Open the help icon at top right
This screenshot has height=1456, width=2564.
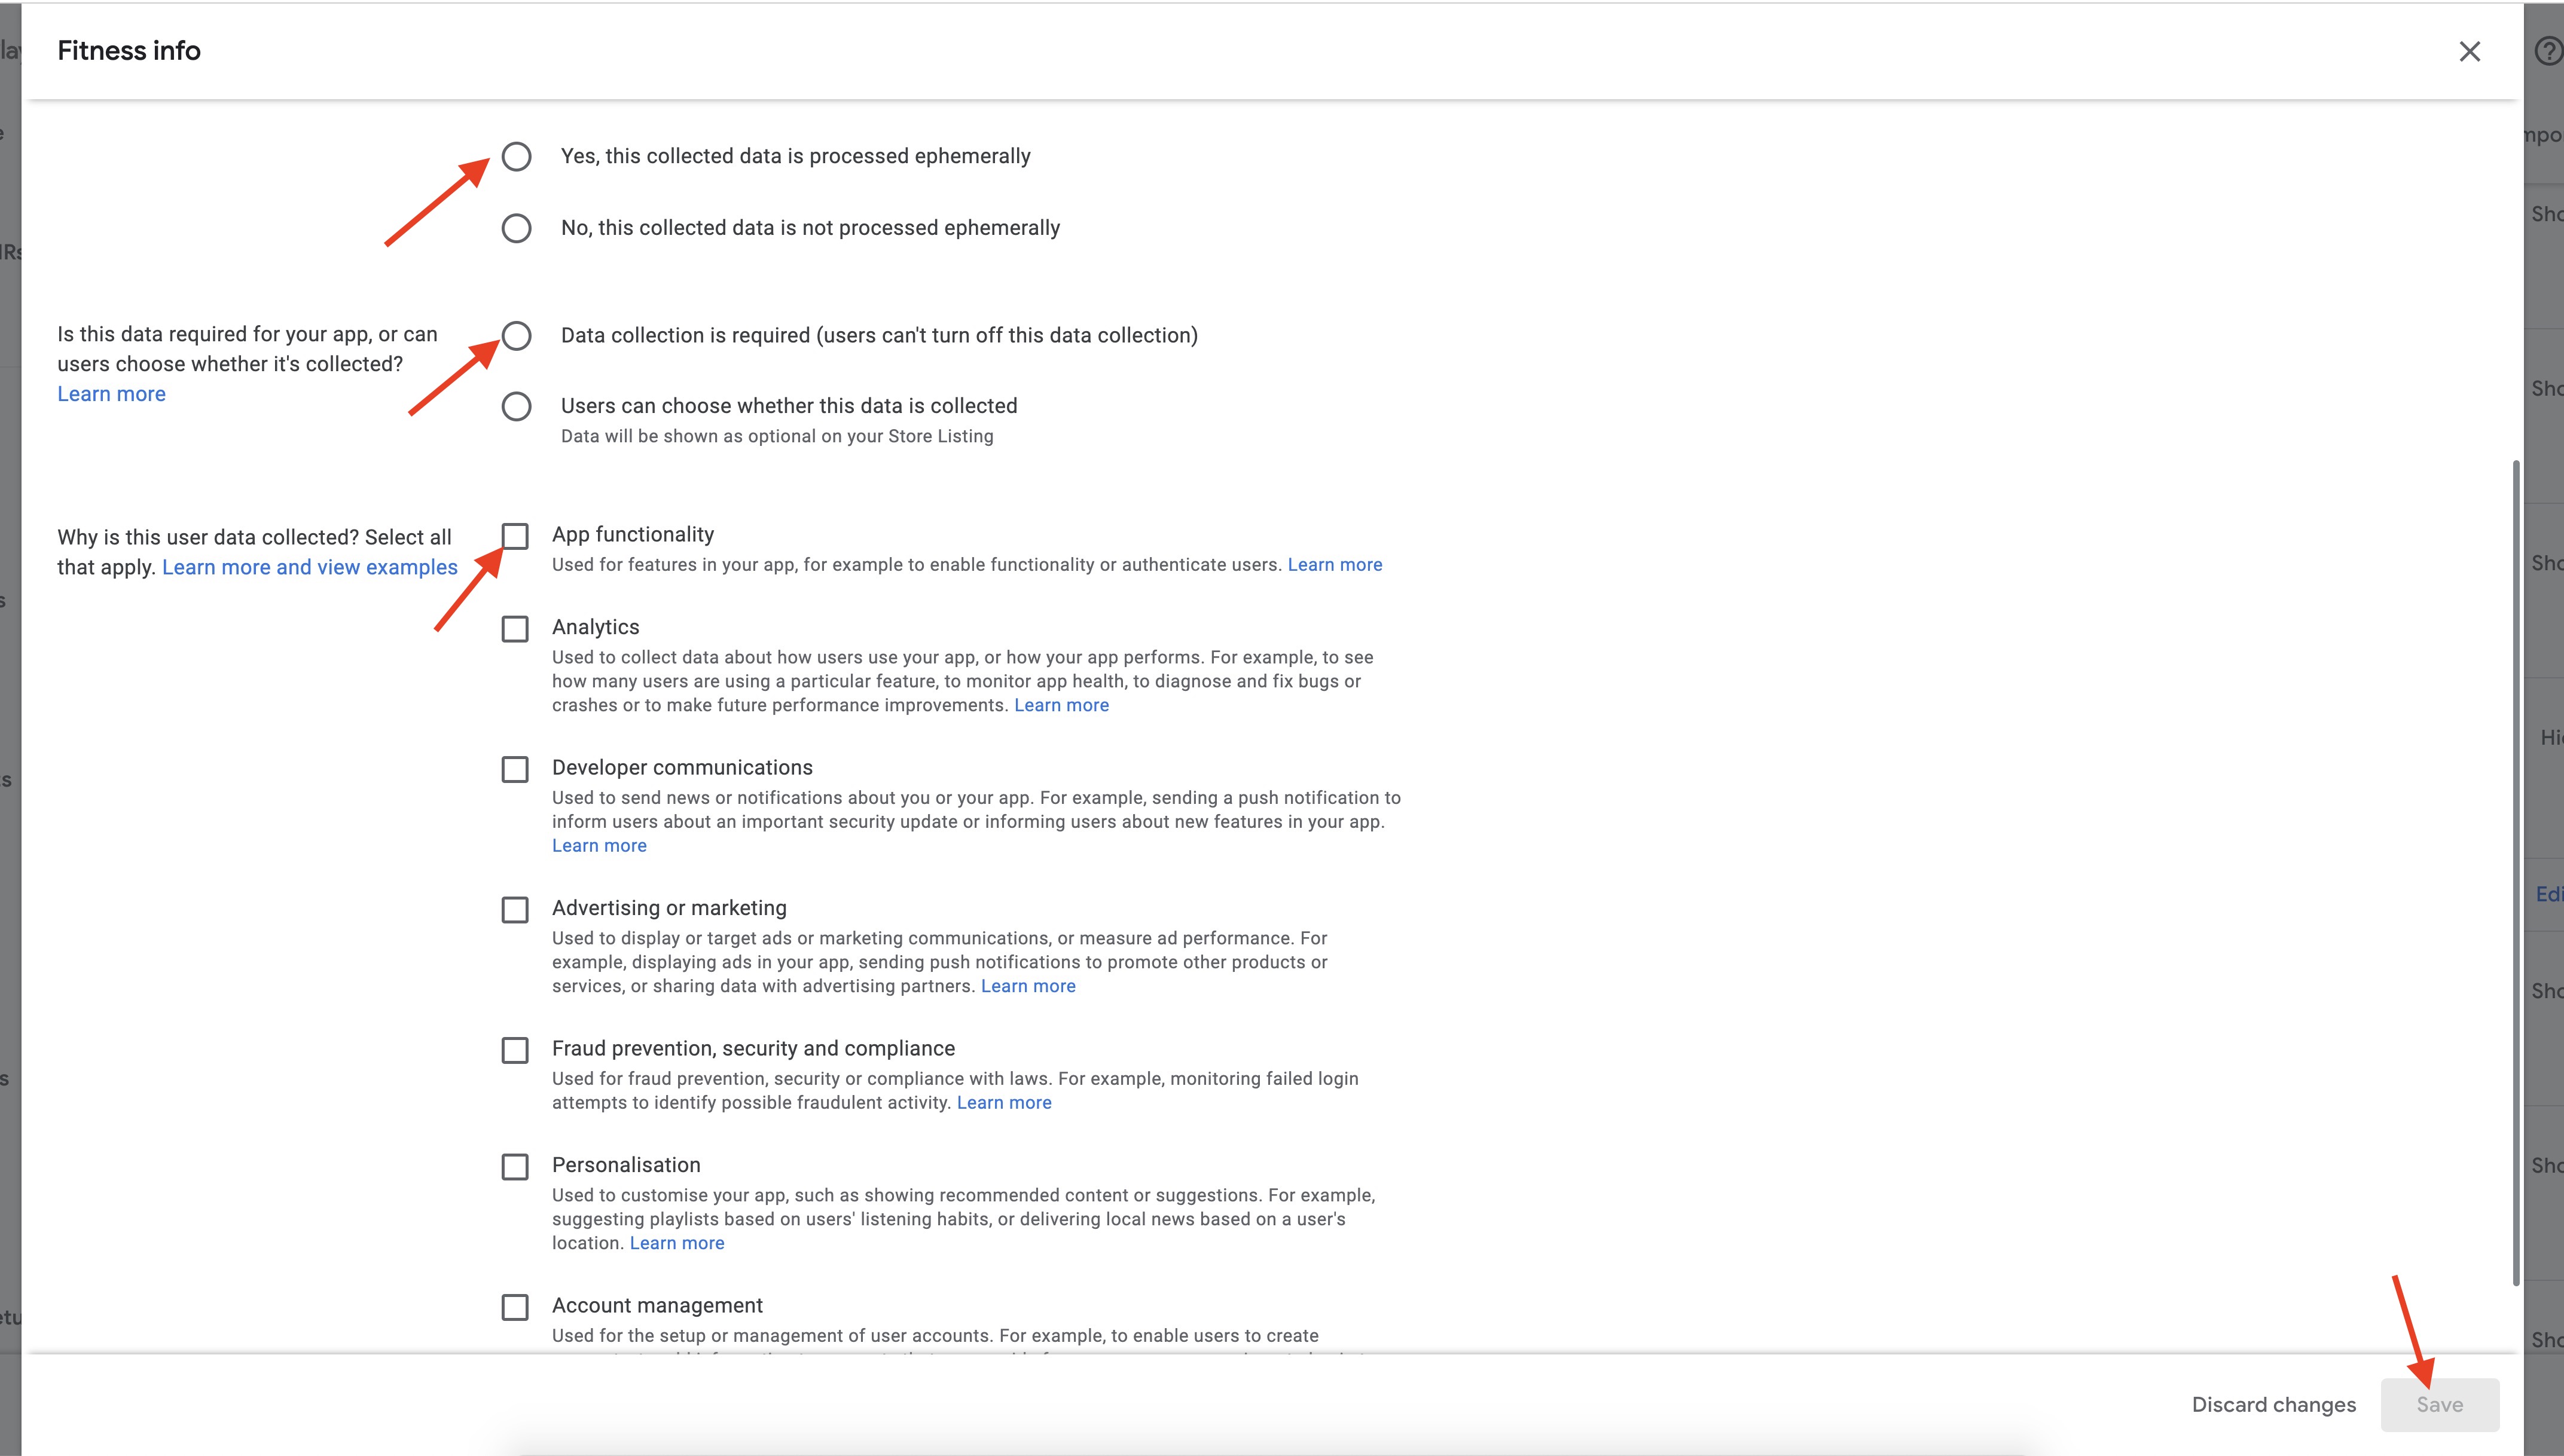(x=2548, y=51)
